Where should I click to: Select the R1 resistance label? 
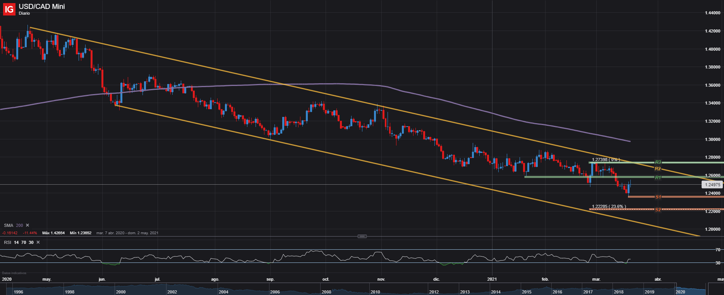click(x=658, y=177)
